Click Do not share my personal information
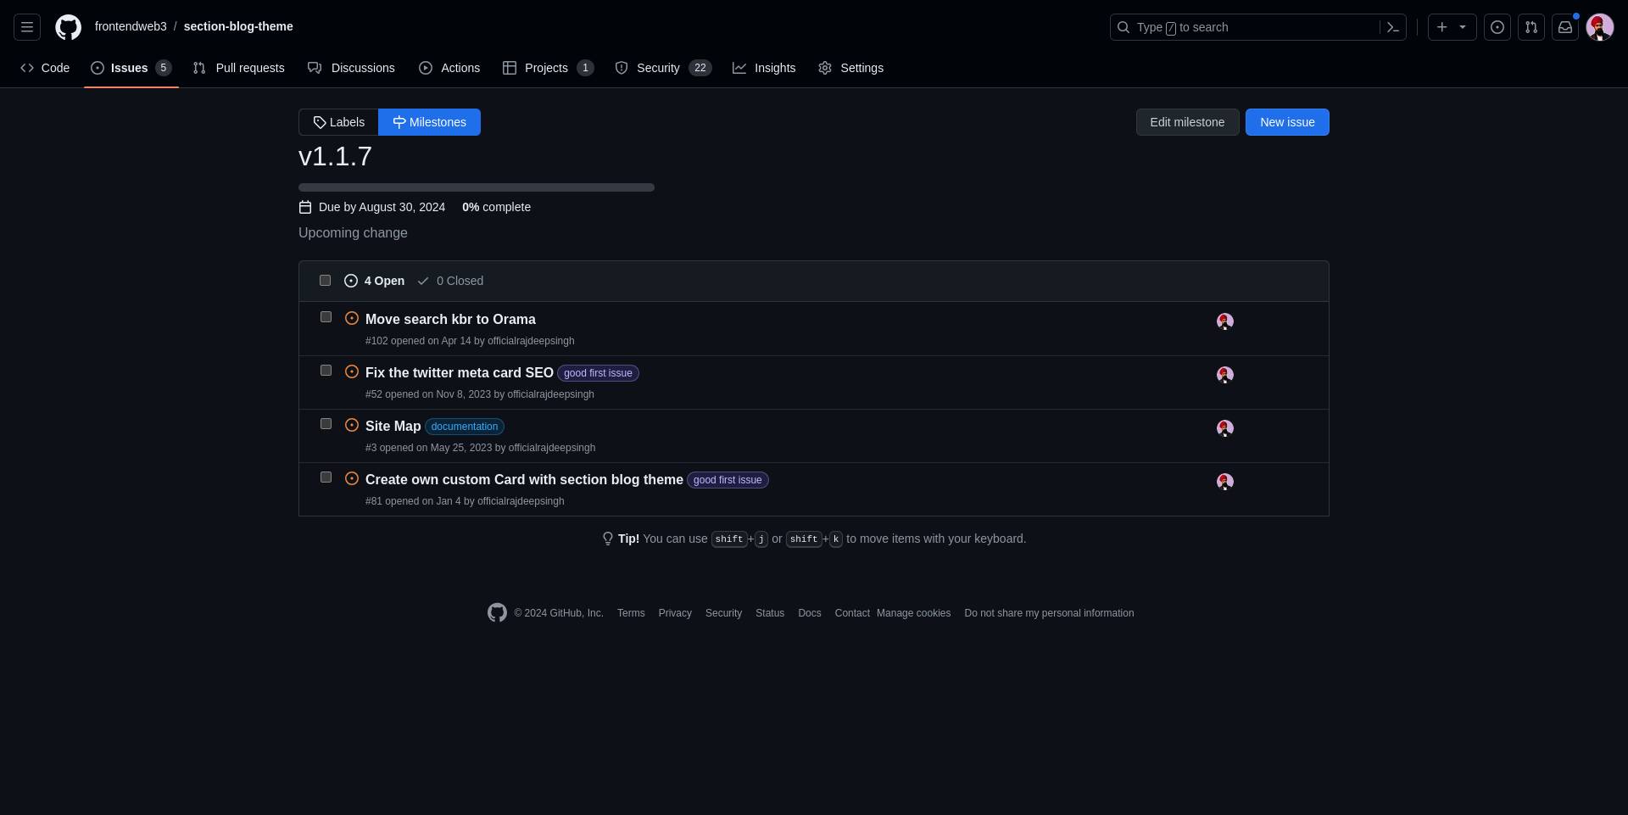The width and height of the screenshot is (1628, 815). coord(1049,613)
